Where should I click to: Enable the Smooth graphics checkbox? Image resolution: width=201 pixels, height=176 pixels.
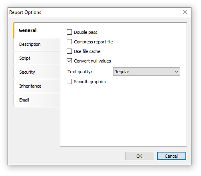click(x=69, y=82)
